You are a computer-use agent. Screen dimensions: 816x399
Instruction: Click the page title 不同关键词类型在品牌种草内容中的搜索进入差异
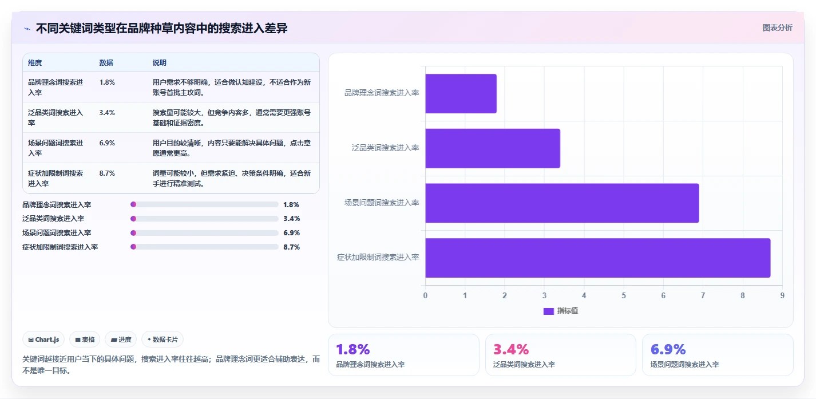[161, 28]
